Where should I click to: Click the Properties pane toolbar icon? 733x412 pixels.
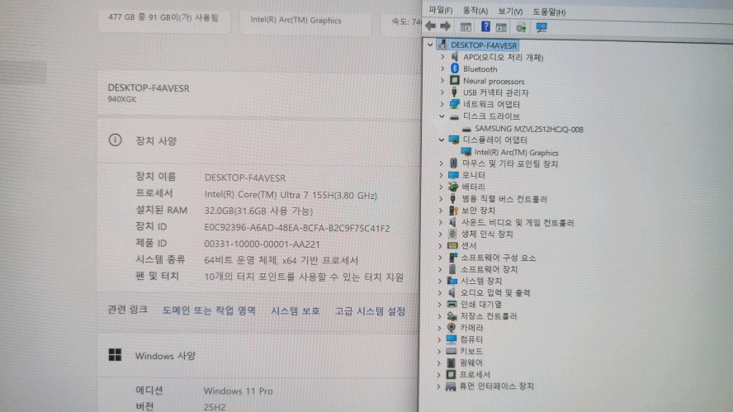501,27
